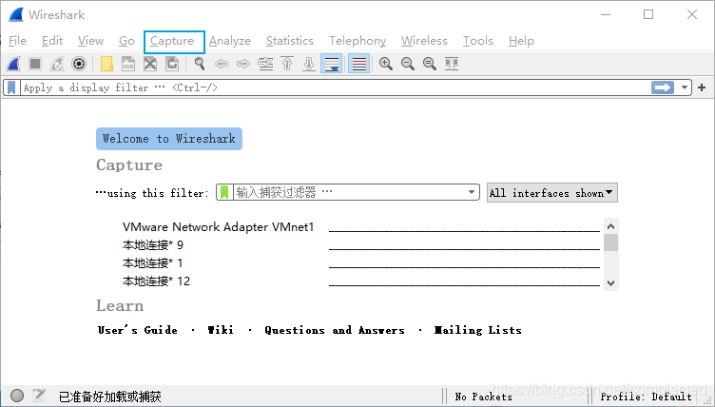Open the View menu
The image size is (715, 407).
[x=90, y=41]
